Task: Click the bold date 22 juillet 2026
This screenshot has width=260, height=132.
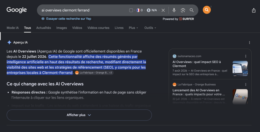Action: coord(34,57)
